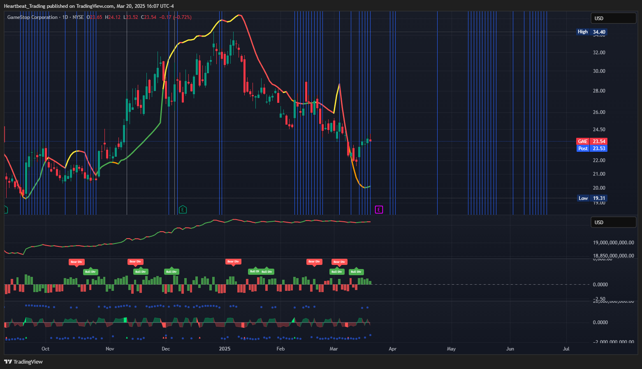Click the 32.00 price scale value
642x369 pixels.
click(599, 53)
